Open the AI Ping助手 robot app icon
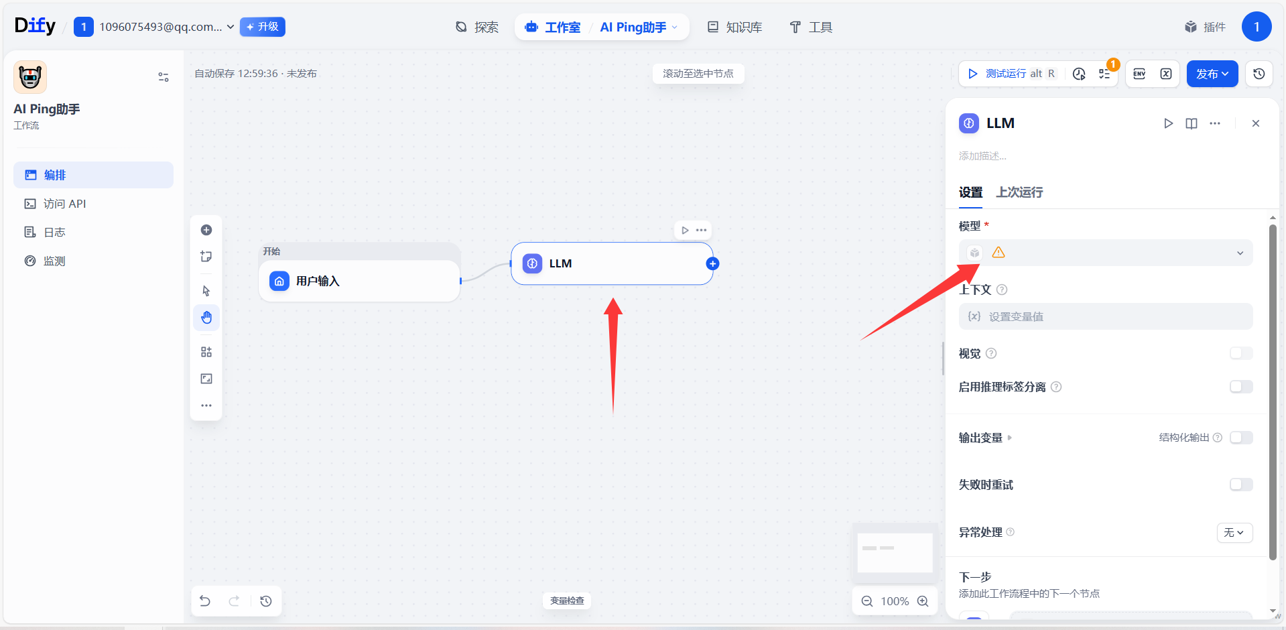The height and width of the screenshot is (630, 1286). point(30,77)
